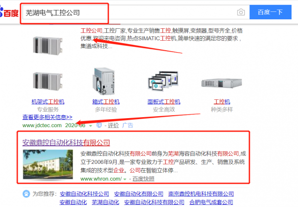Click the Baidu paw icon beside recommendations
Image resolution: width=298 pixels, height=207 pixels.
(26, 194)
